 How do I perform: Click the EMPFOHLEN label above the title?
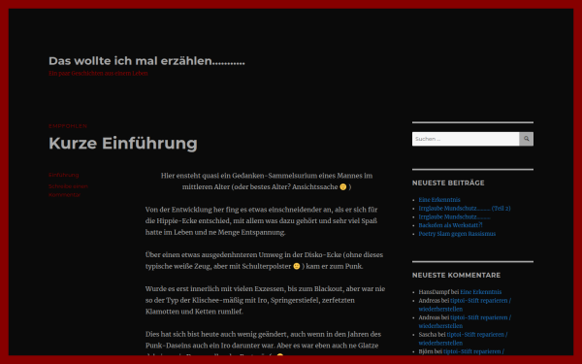point(68,126)
